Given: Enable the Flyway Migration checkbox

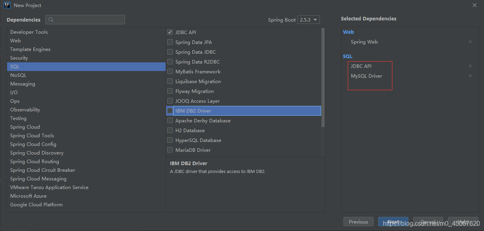Looking at the screenshot, I should tap(170, 91).
